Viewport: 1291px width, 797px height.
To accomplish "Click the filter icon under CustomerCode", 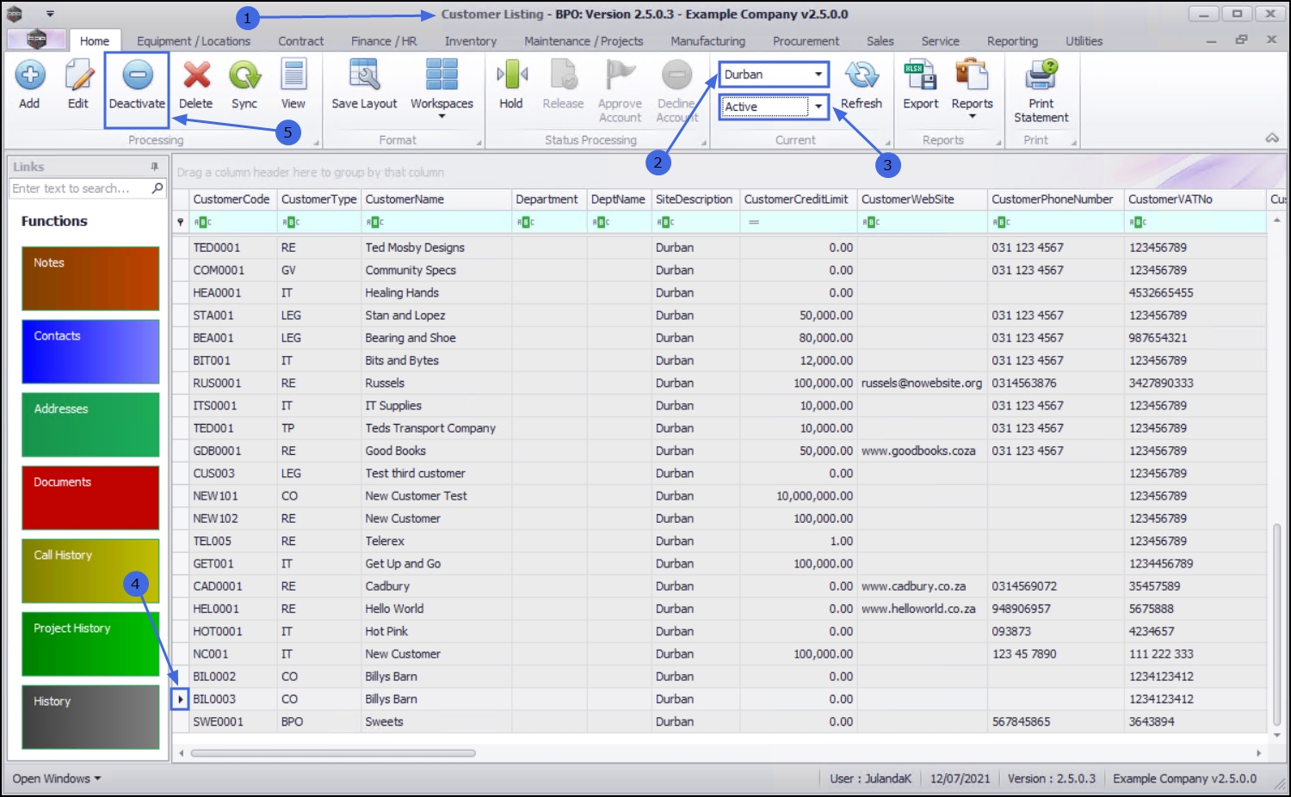I will click(x=203, y=223).
